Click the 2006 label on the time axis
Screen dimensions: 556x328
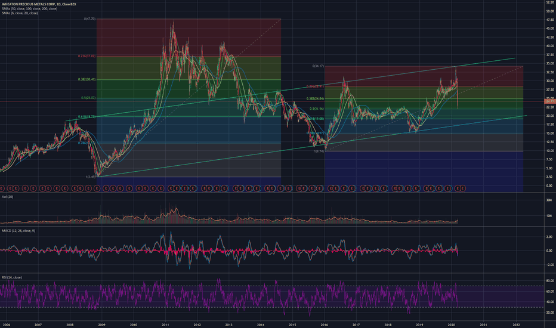[6, 325]
